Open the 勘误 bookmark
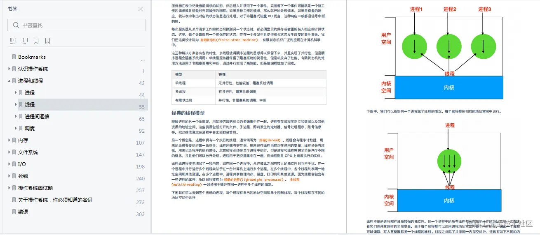 [x=23, y=212]
